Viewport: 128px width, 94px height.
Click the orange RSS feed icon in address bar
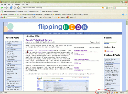point(103,8)
